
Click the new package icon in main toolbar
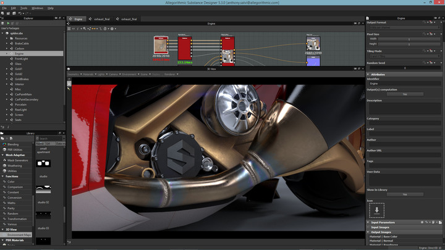point(2,14)
